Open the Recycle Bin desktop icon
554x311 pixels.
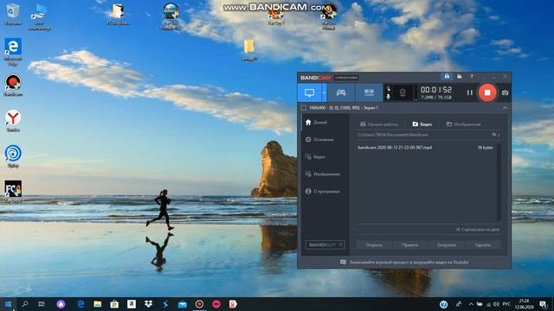(x=13, y=14)
